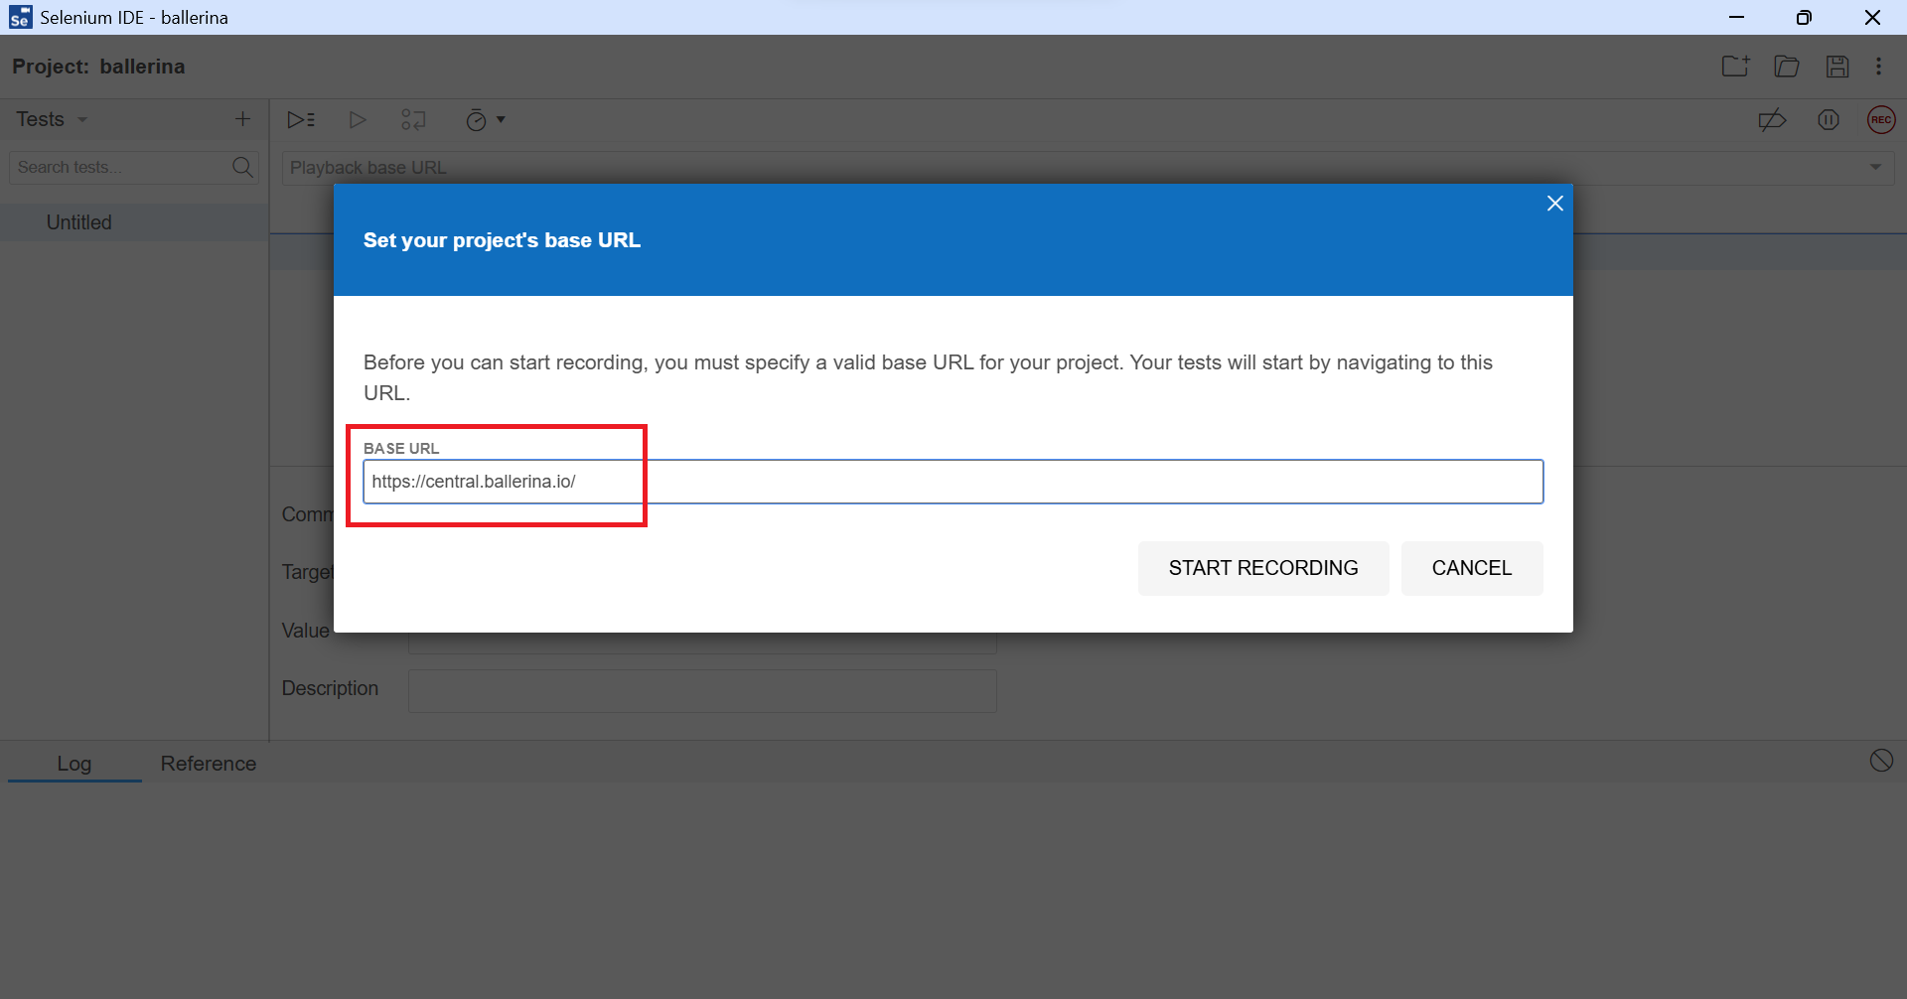Clear the log with circle-slash icon
This screenshot has width=1907, height=999.
[x=1881, y=761]
